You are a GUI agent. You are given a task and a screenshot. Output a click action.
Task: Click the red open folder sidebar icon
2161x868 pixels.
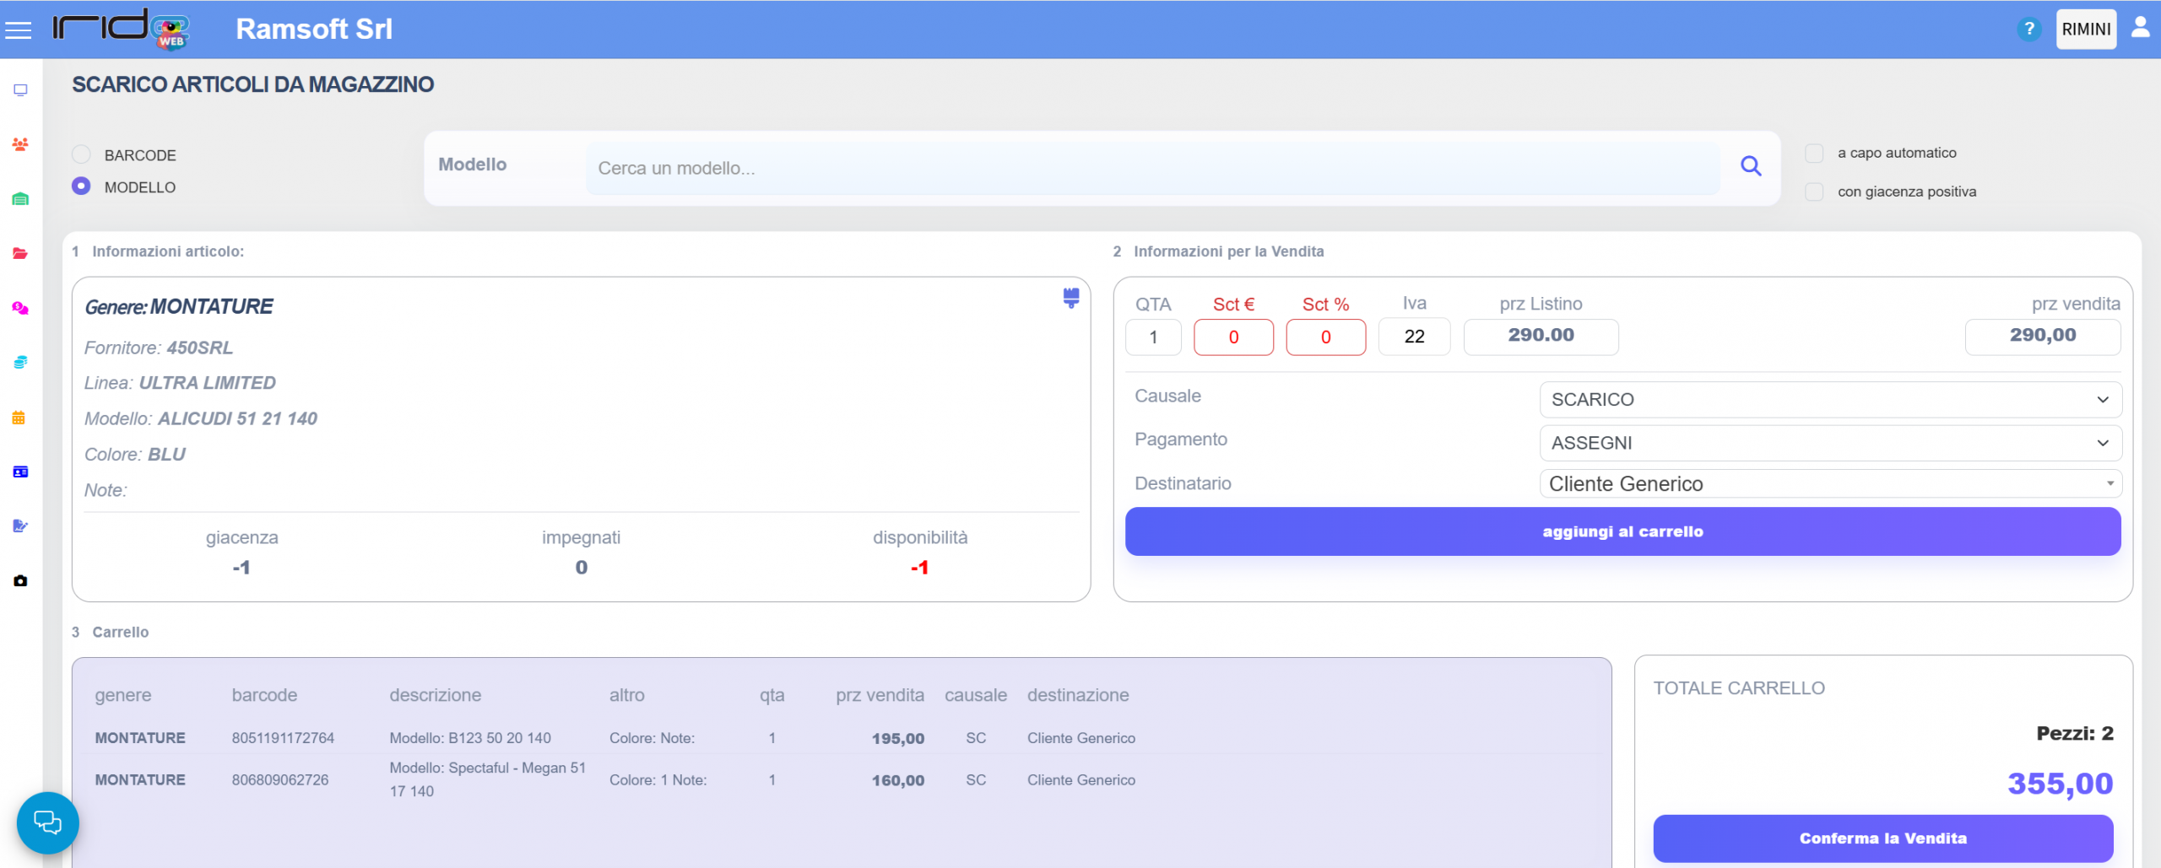[20, 253]
